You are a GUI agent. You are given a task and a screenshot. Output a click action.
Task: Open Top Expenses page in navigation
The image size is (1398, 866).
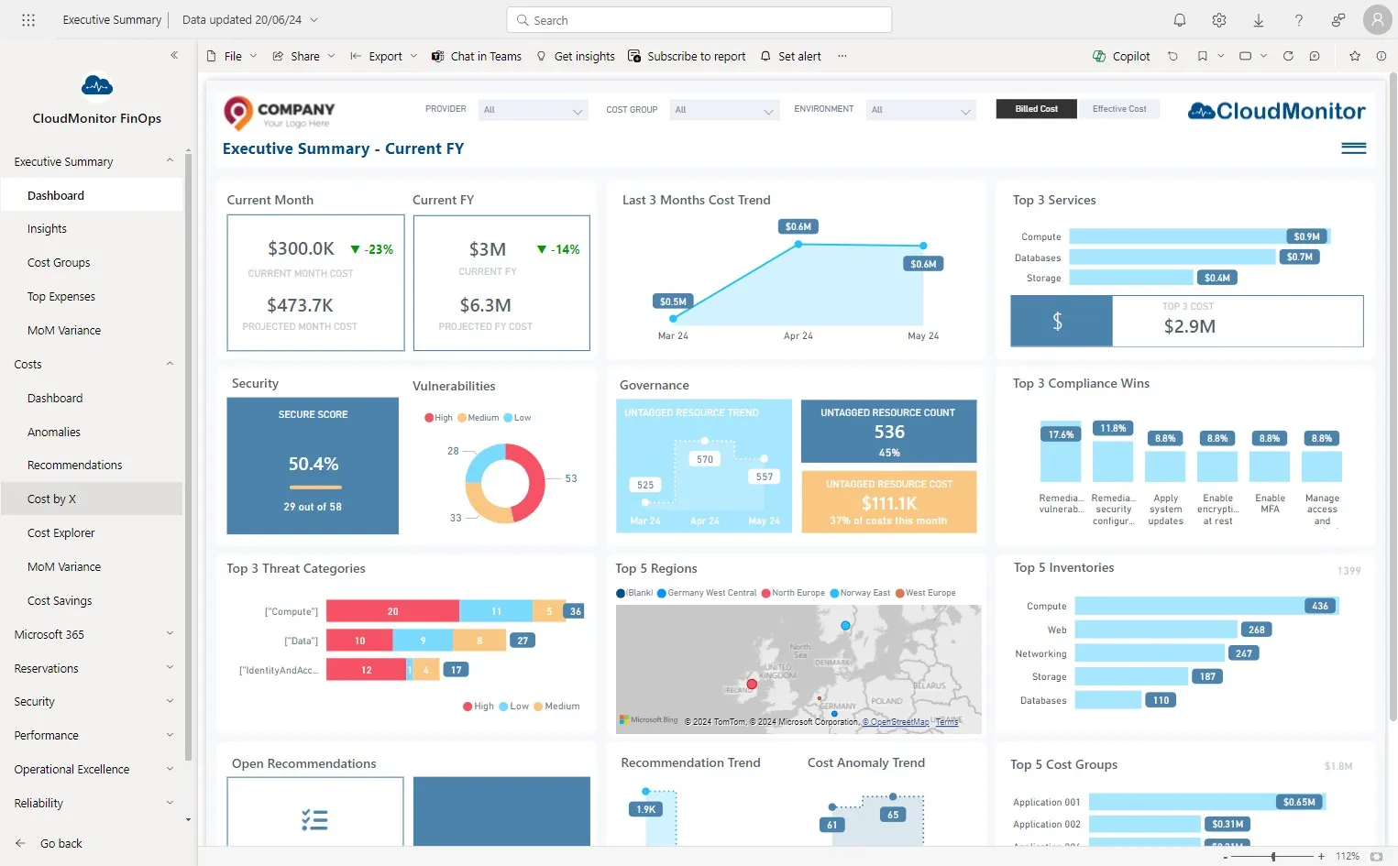tap(61, 297)
